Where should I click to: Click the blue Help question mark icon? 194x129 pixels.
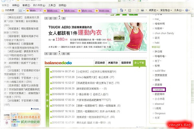(187, 10)
